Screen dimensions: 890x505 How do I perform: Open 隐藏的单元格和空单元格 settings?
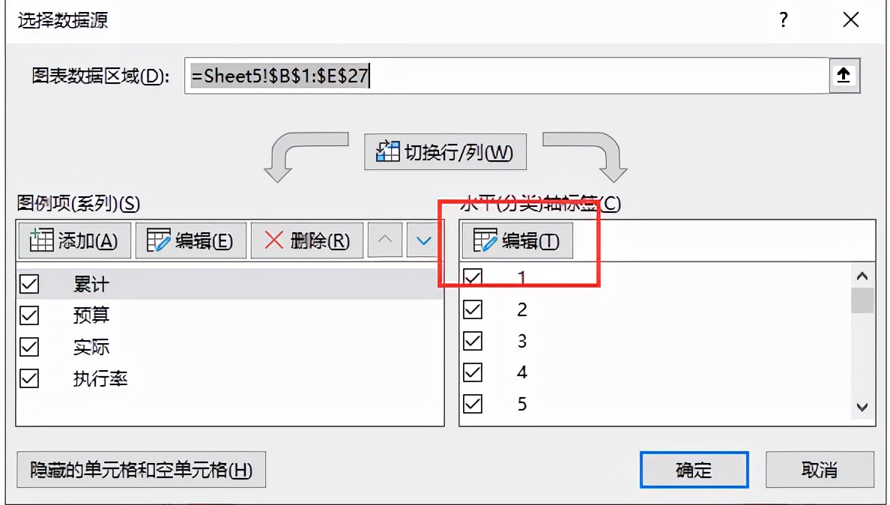(142, 470)
